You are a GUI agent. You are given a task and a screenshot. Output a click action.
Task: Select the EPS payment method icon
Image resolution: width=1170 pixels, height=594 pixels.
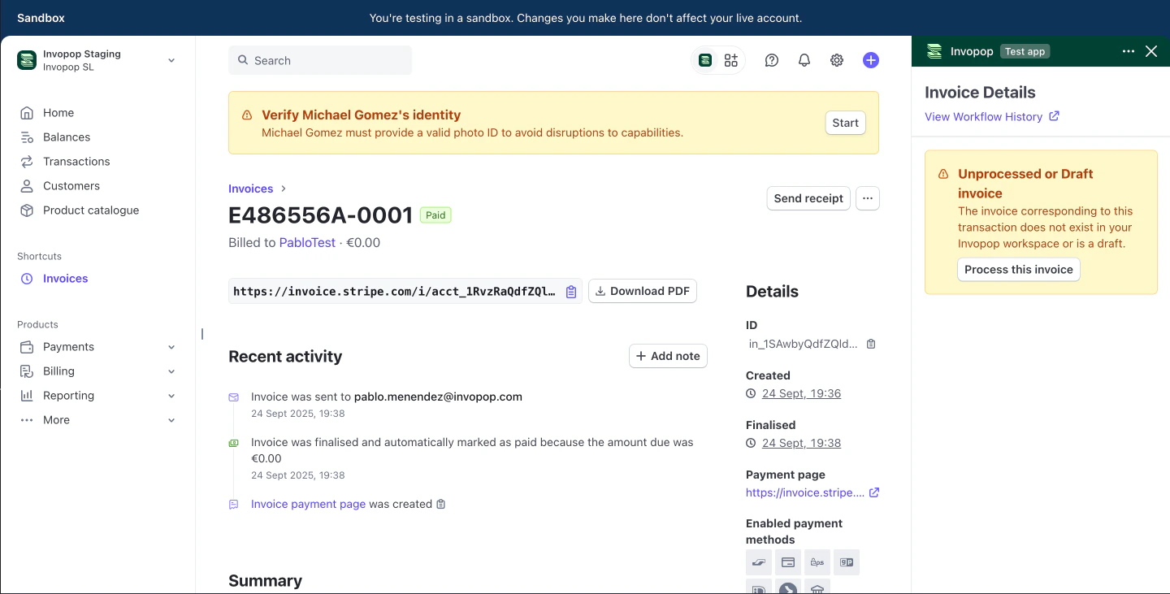817,561
